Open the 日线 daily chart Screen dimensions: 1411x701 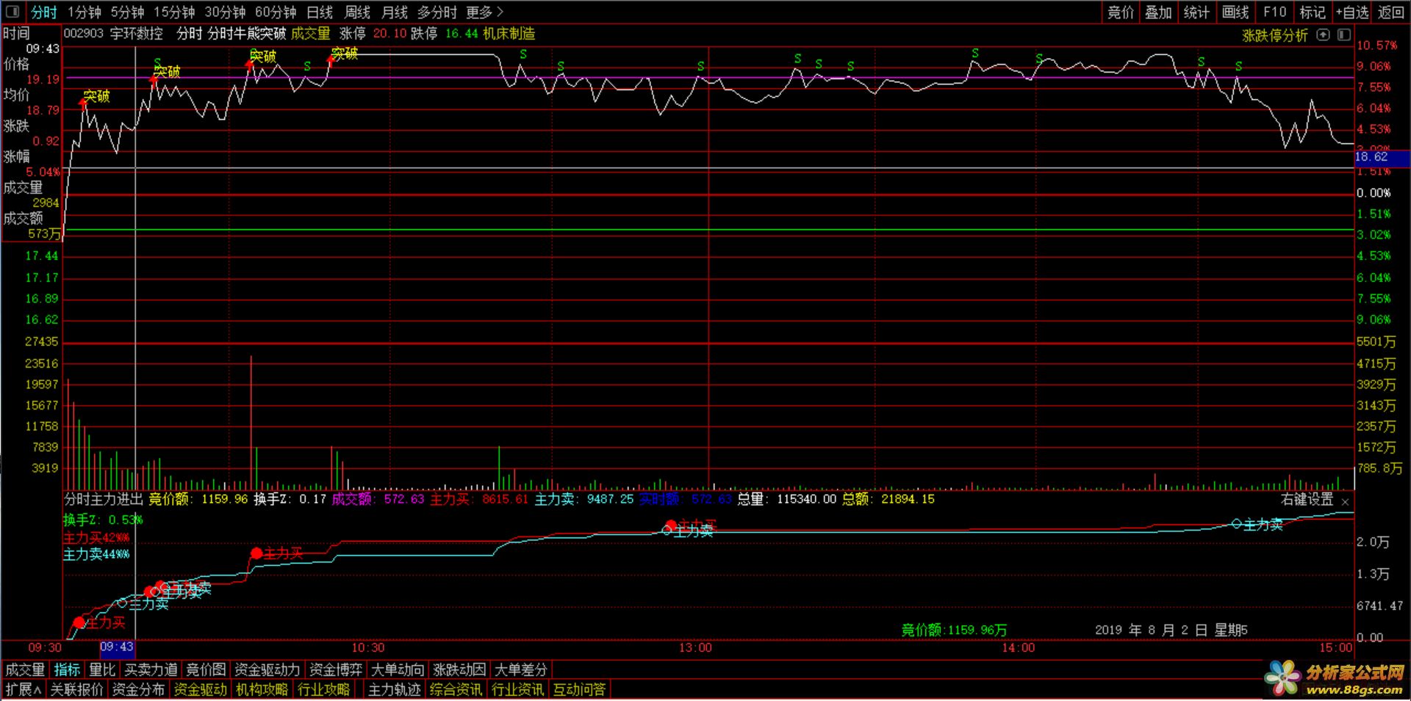coord(320,12)
